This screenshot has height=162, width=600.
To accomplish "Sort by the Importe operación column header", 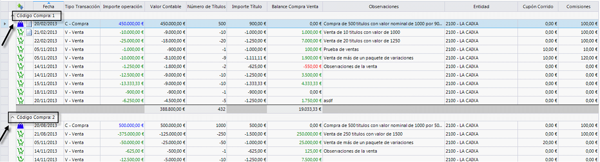I will (123, 7).
